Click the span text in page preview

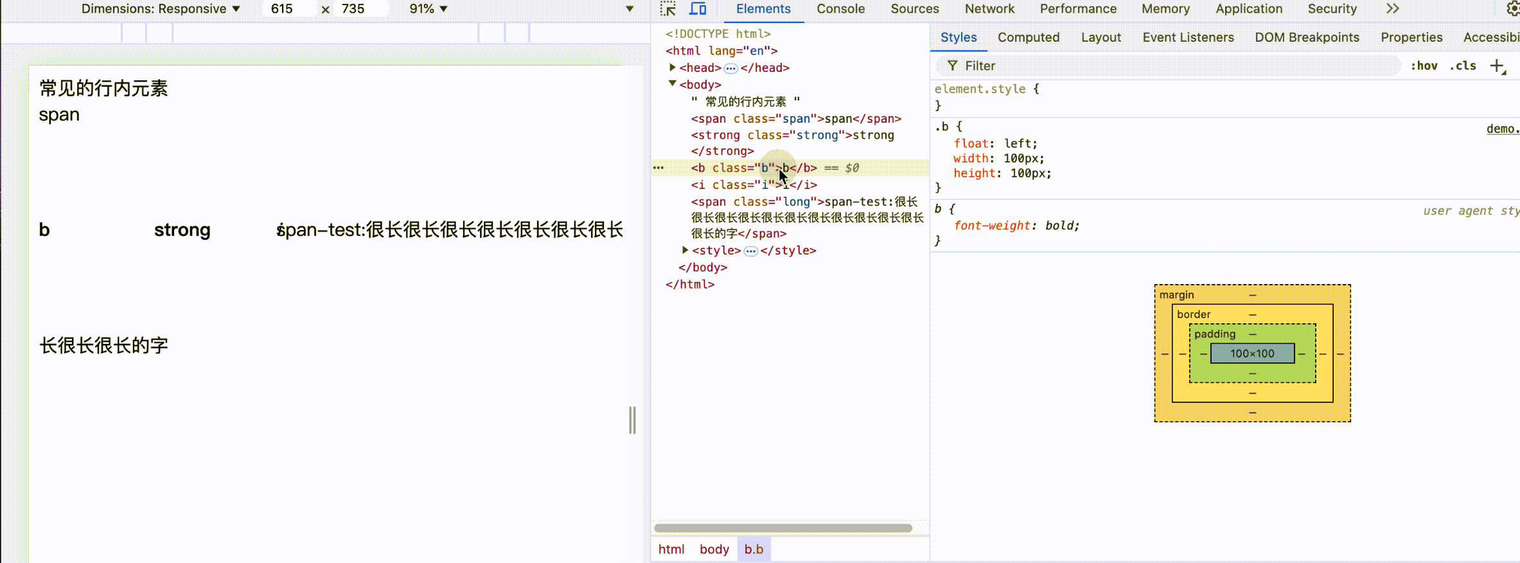(59, 115)
